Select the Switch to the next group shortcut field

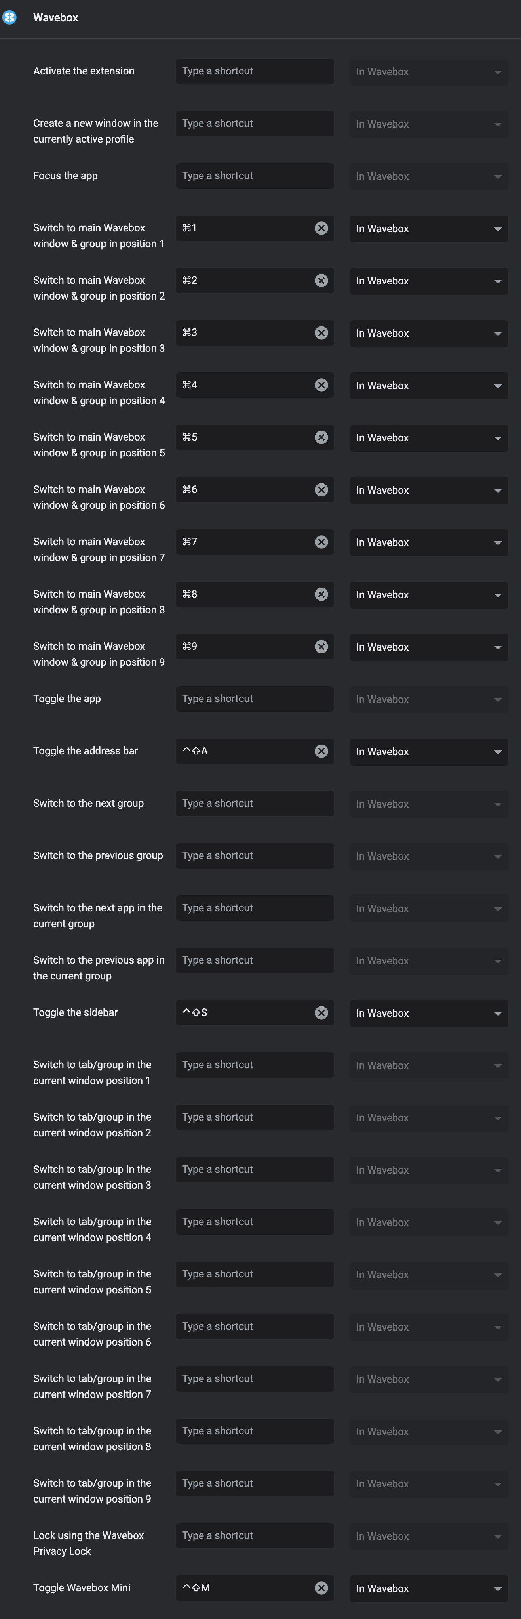click(254, 803)
